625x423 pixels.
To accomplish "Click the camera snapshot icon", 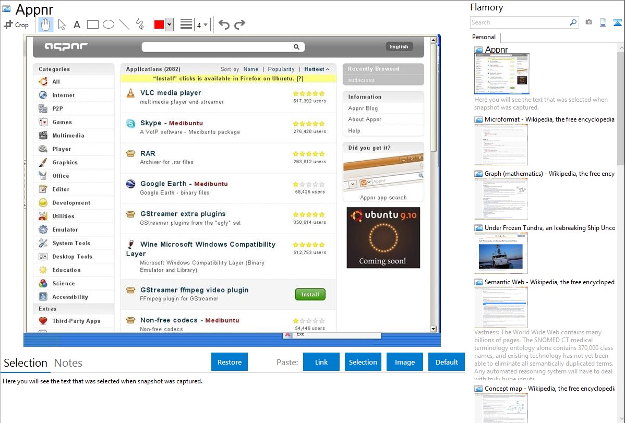I will [x=588, y=22].
